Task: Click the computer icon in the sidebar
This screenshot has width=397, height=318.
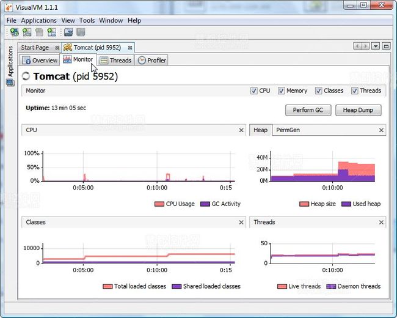Action: 10,83
